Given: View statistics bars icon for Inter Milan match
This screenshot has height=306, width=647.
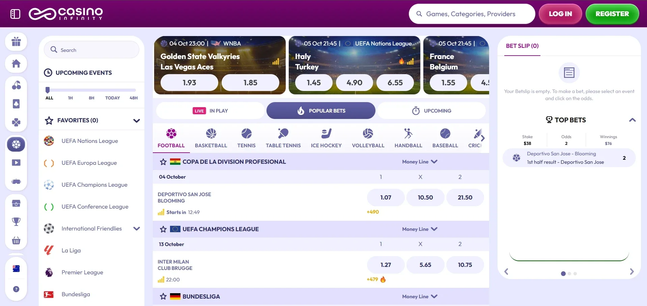Looking at the screenshot, I should point(161,280).
